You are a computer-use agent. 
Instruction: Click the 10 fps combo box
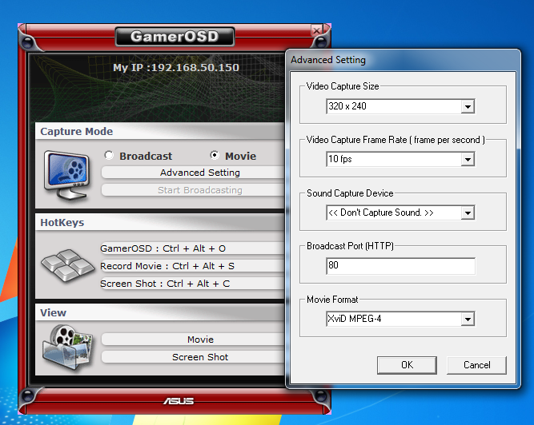[x=400, y=159]
